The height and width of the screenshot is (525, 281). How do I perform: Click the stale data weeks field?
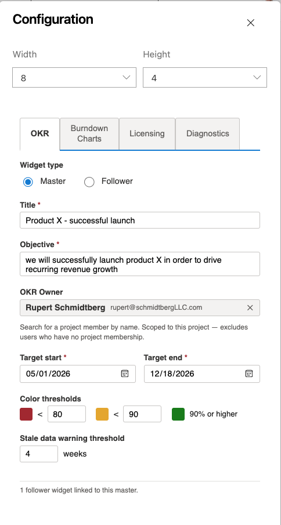(39, 454)
